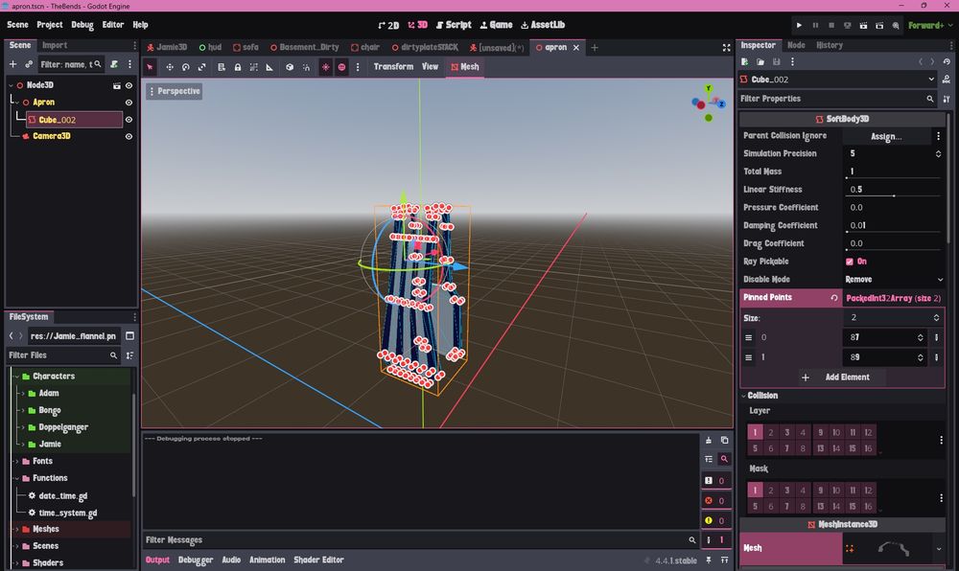
Task: Open the Mesh resource dropdown arrow
Action: pos(939,548)
